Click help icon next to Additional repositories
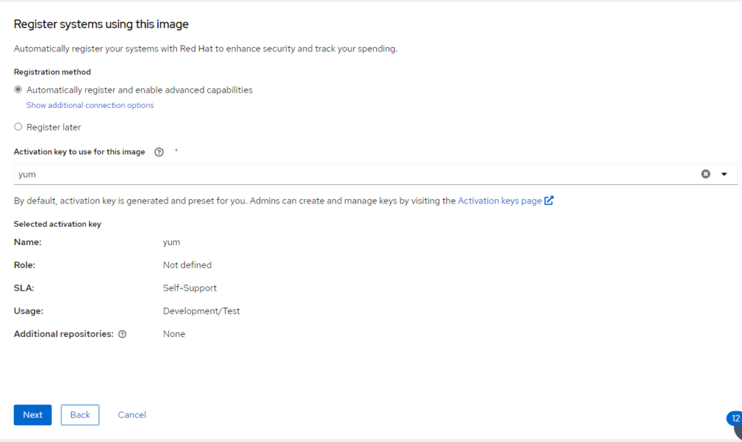Screen dimensions: 742x442 [122, 334]
